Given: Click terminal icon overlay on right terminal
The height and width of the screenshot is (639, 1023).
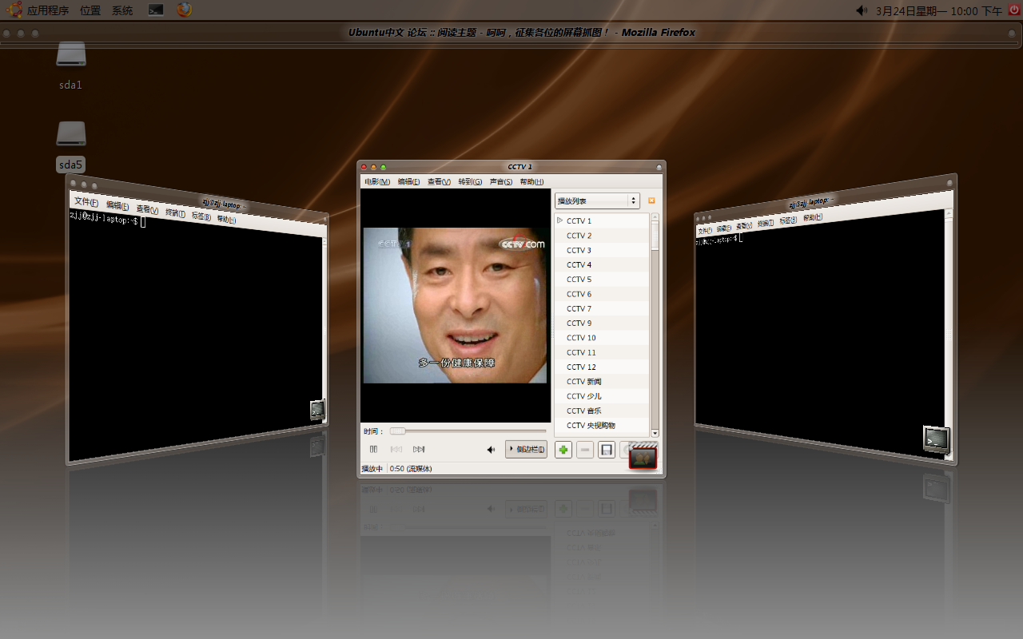Looking at the screenshot, I should tap(937, 439).
